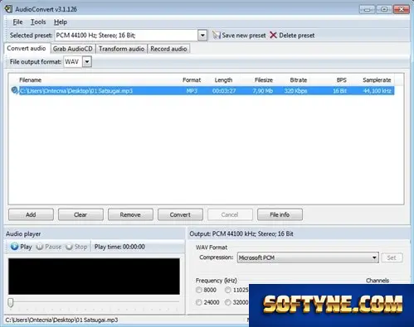
Task: Click the Samplerate column header
Action: [377, 80]
